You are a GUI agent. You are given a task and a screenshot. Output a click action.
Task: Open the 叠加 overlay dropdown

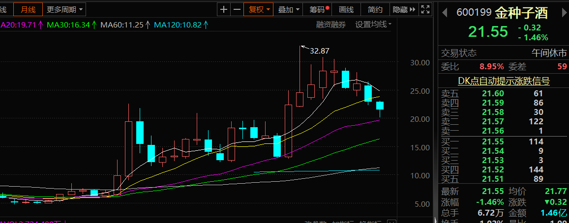[x=289, y=9]
